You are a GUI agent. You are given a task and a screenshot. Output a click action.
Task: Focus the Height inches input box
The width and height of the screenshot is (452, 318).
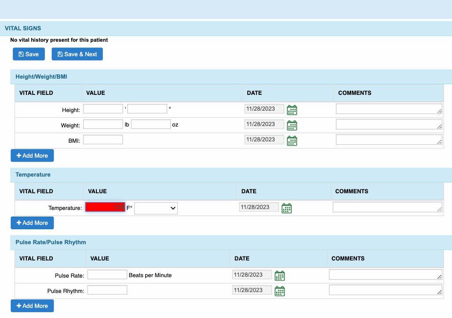[147, 109]
